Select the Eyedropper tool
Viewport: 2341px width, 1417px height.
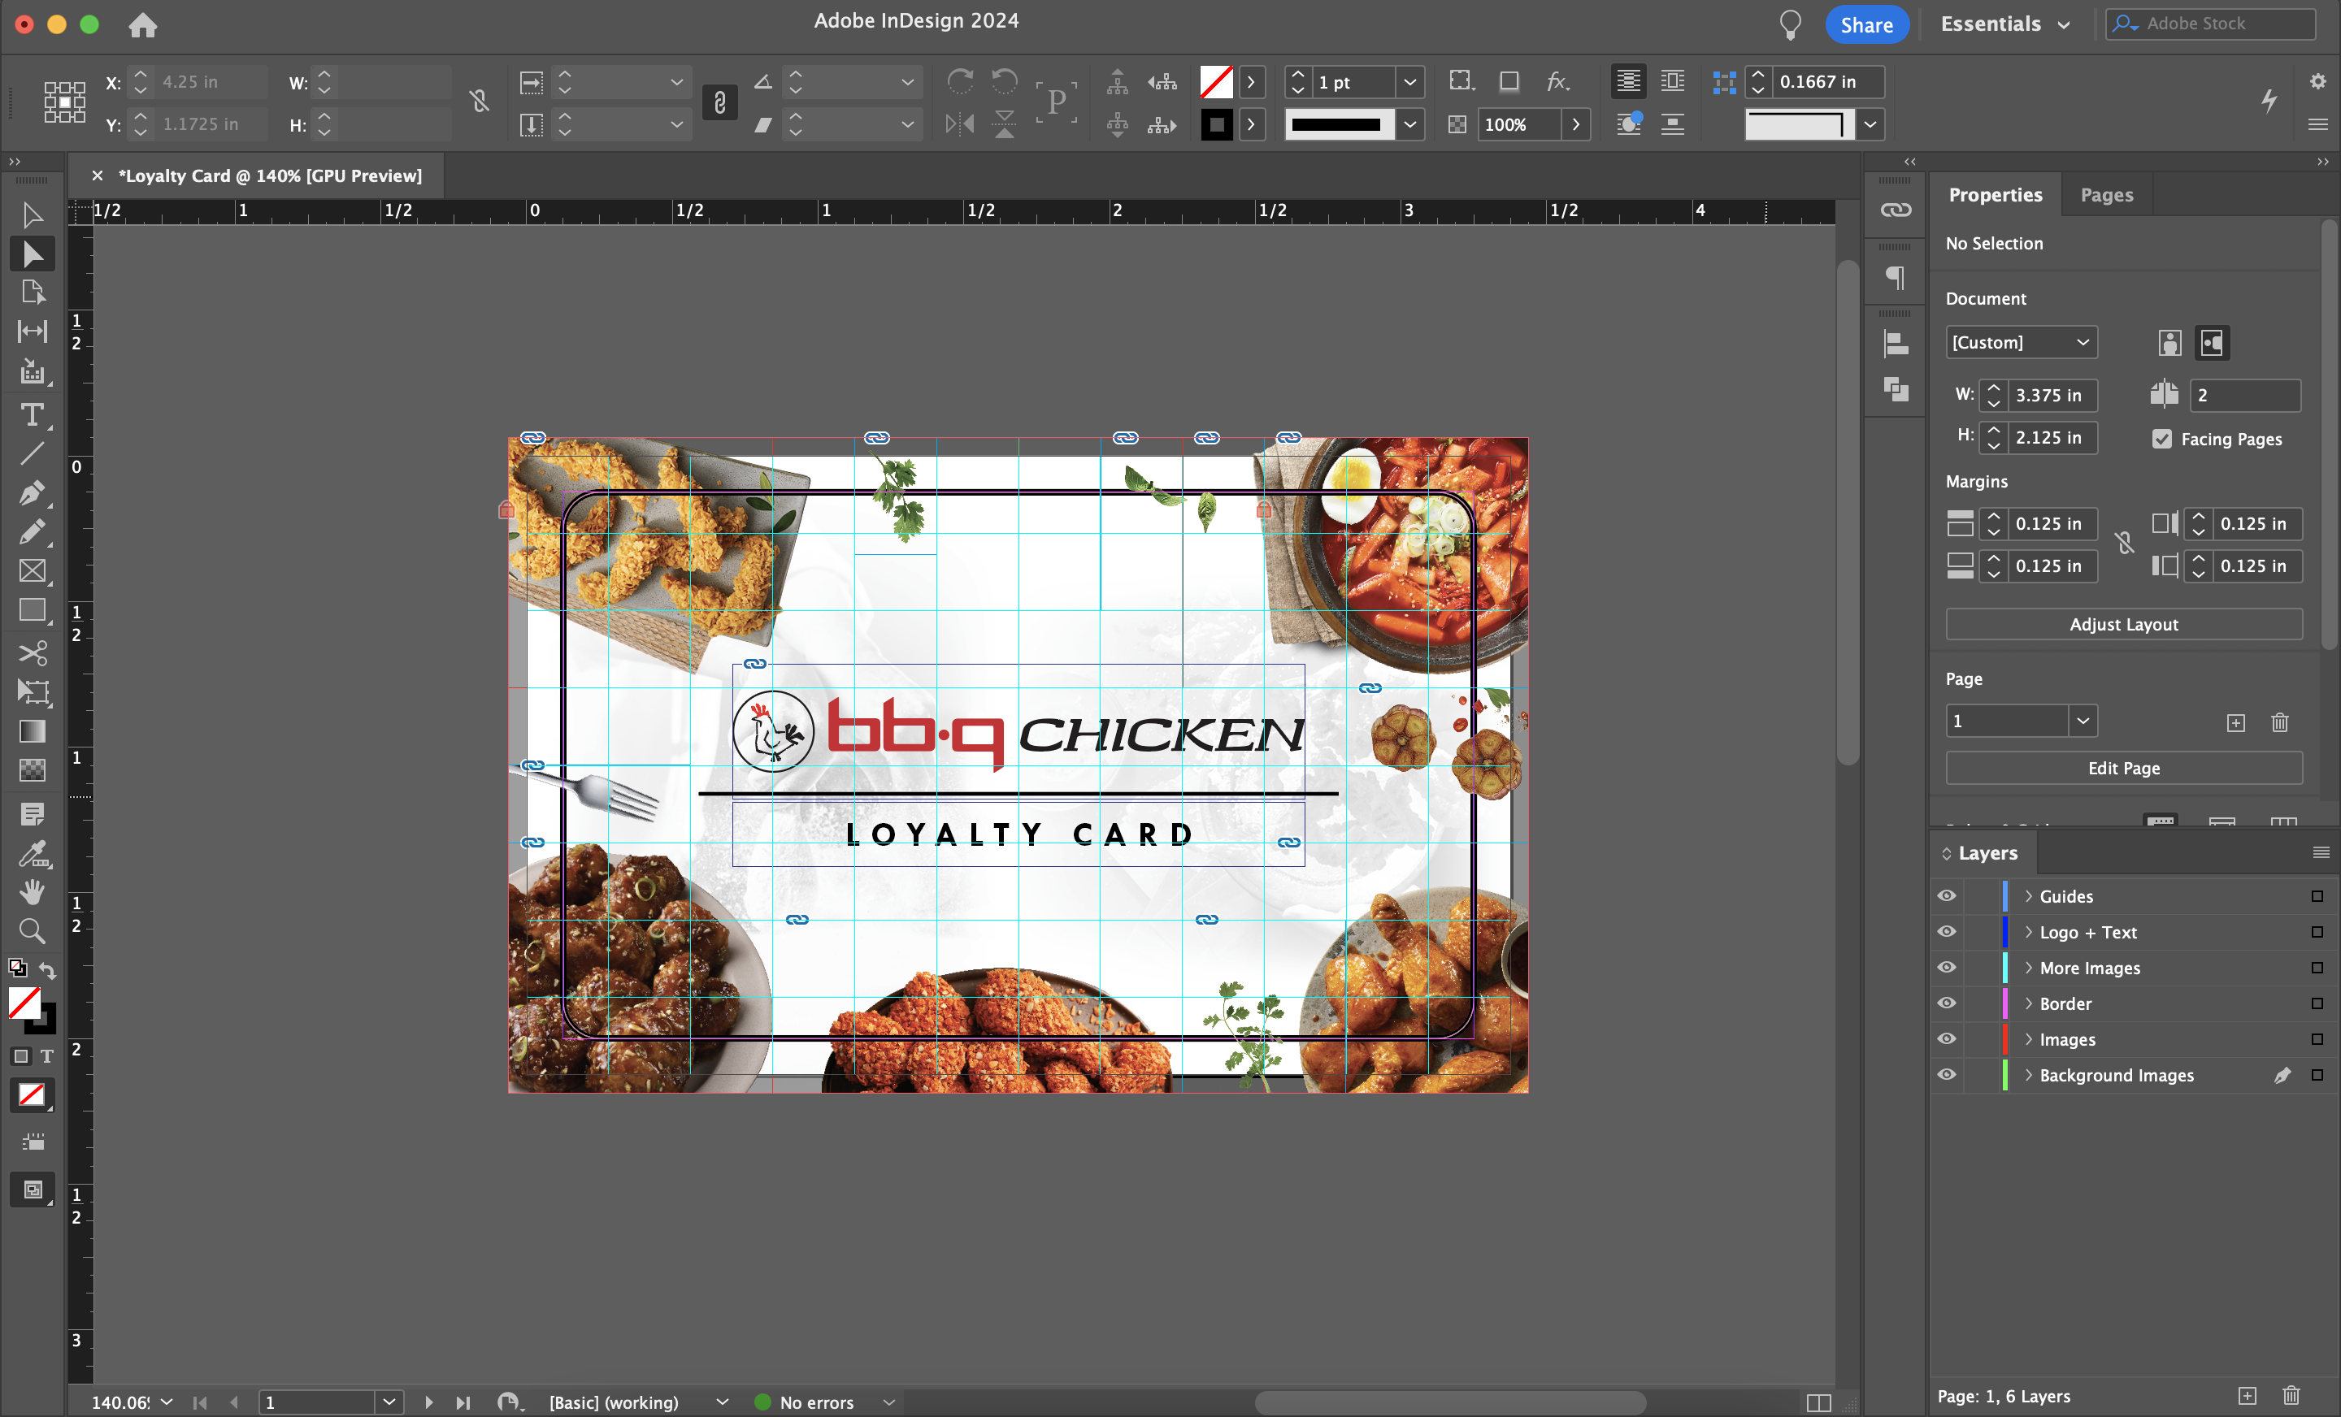click(33, 854)
